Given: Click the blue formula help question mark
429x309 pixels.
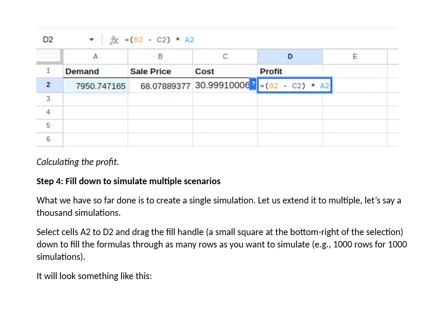Looking at the screenshot, I should click(x=253, y=84).
